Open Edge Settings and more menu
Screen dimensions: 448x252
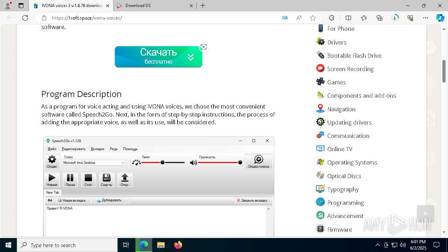point(426,18)
